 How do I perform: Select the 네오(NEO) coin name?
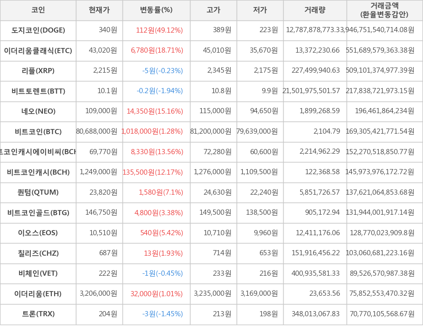point(38,111)
